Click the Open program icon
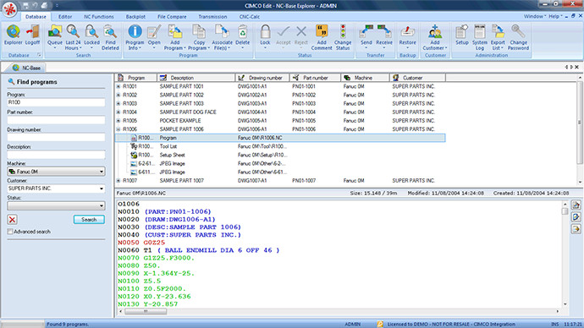This screenshot has height=328, width=584. (x=154, y=37)
